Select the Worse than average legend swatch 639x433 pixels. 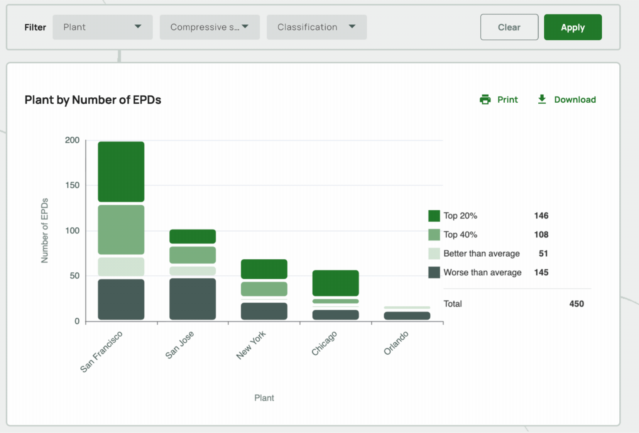pos(434,272)
